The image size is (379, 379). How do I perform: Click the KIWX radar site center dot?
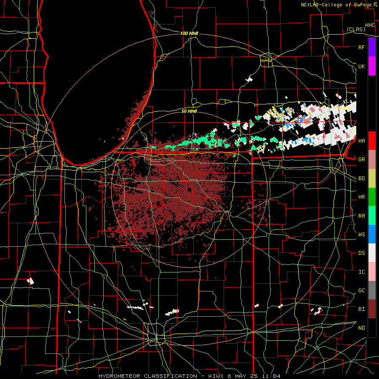coord(189,189)
